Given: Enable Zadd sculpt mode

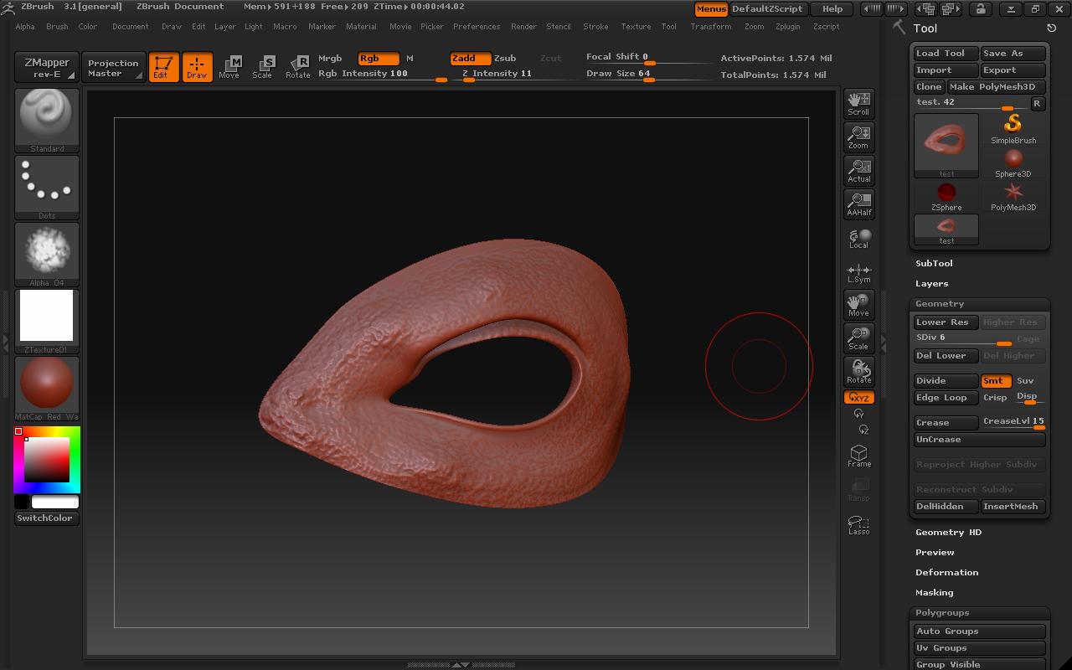Looking at the screenshot, I should 470,59.
